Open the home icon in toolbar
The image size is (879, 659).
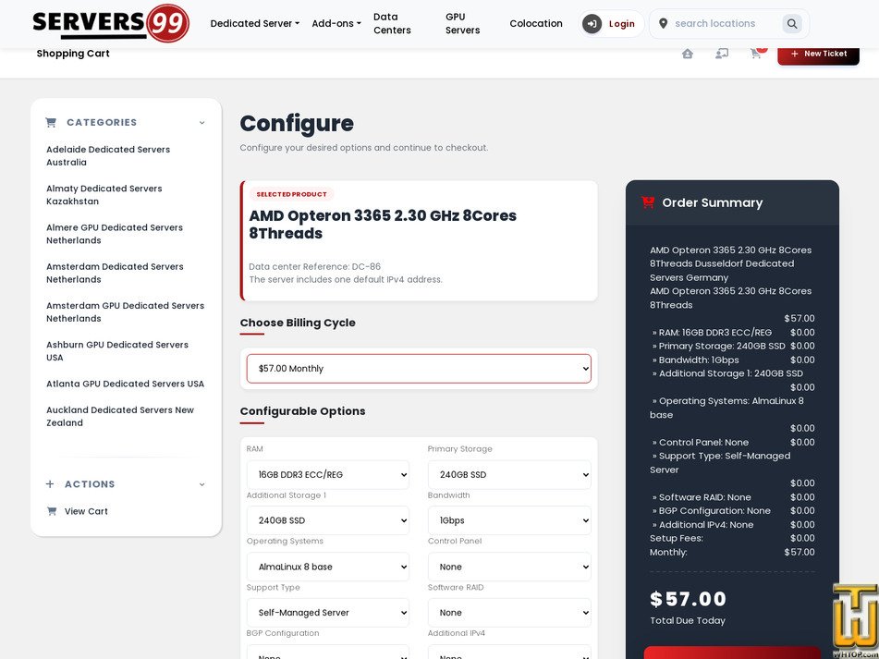pos(688,54)
